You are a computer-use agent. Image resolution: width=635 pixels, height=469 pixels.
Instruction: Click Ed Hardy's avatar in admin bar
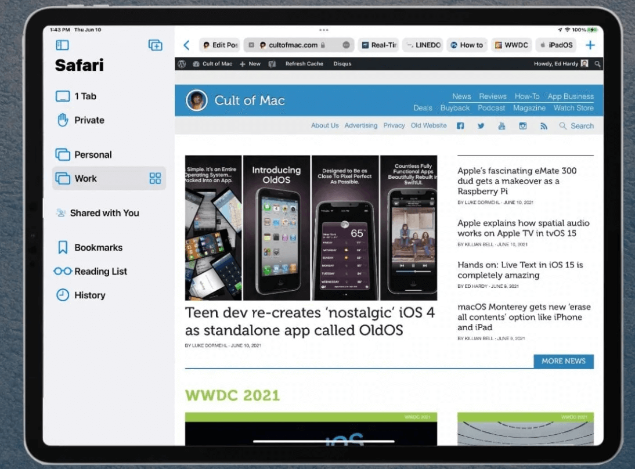coord(585,64)
